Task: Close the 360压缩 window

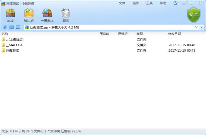Action: [x=201, y=3]
